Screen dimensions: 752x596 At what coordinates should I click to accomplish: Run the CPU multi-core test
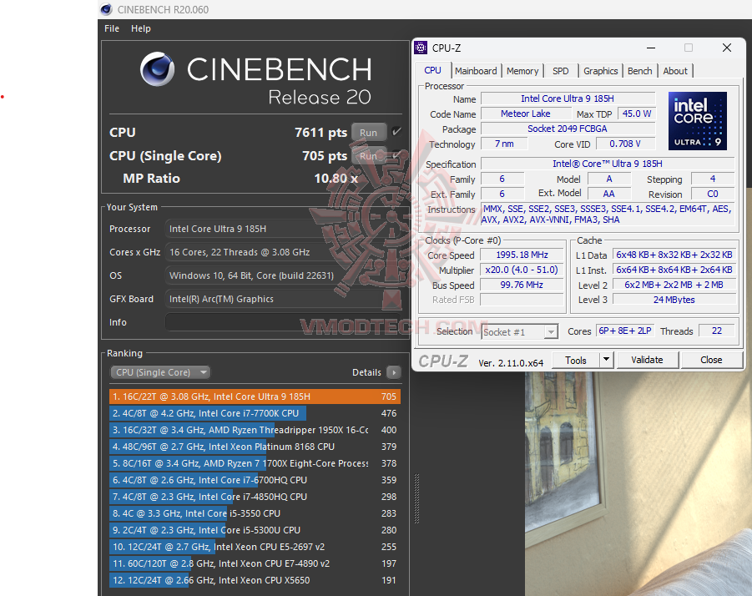[369, 133]
